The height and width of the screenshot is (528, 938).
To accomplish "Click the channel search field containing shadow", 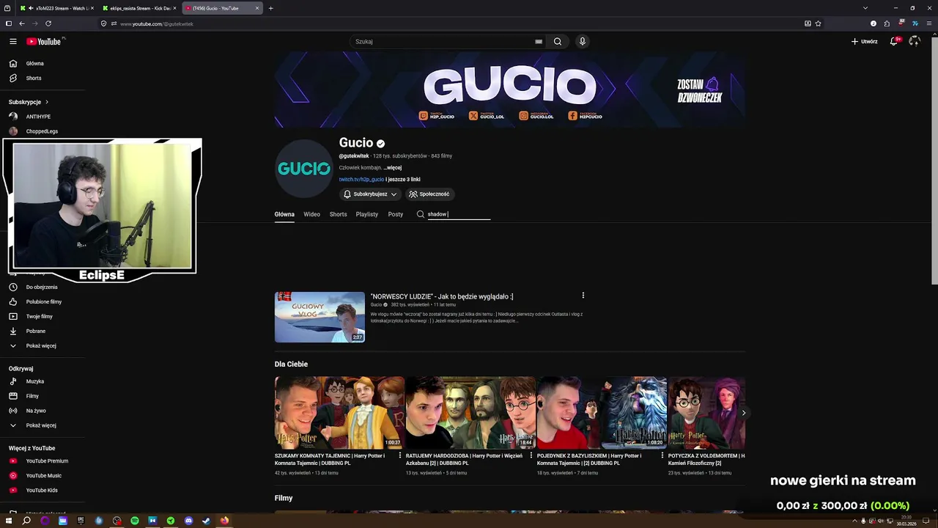I will coord(459,214).
